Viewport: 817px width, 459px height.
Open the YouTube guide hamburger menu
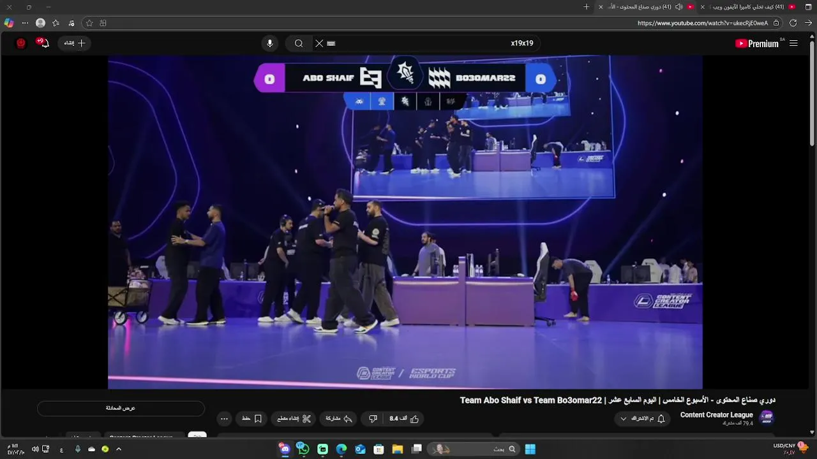[793, 43]
